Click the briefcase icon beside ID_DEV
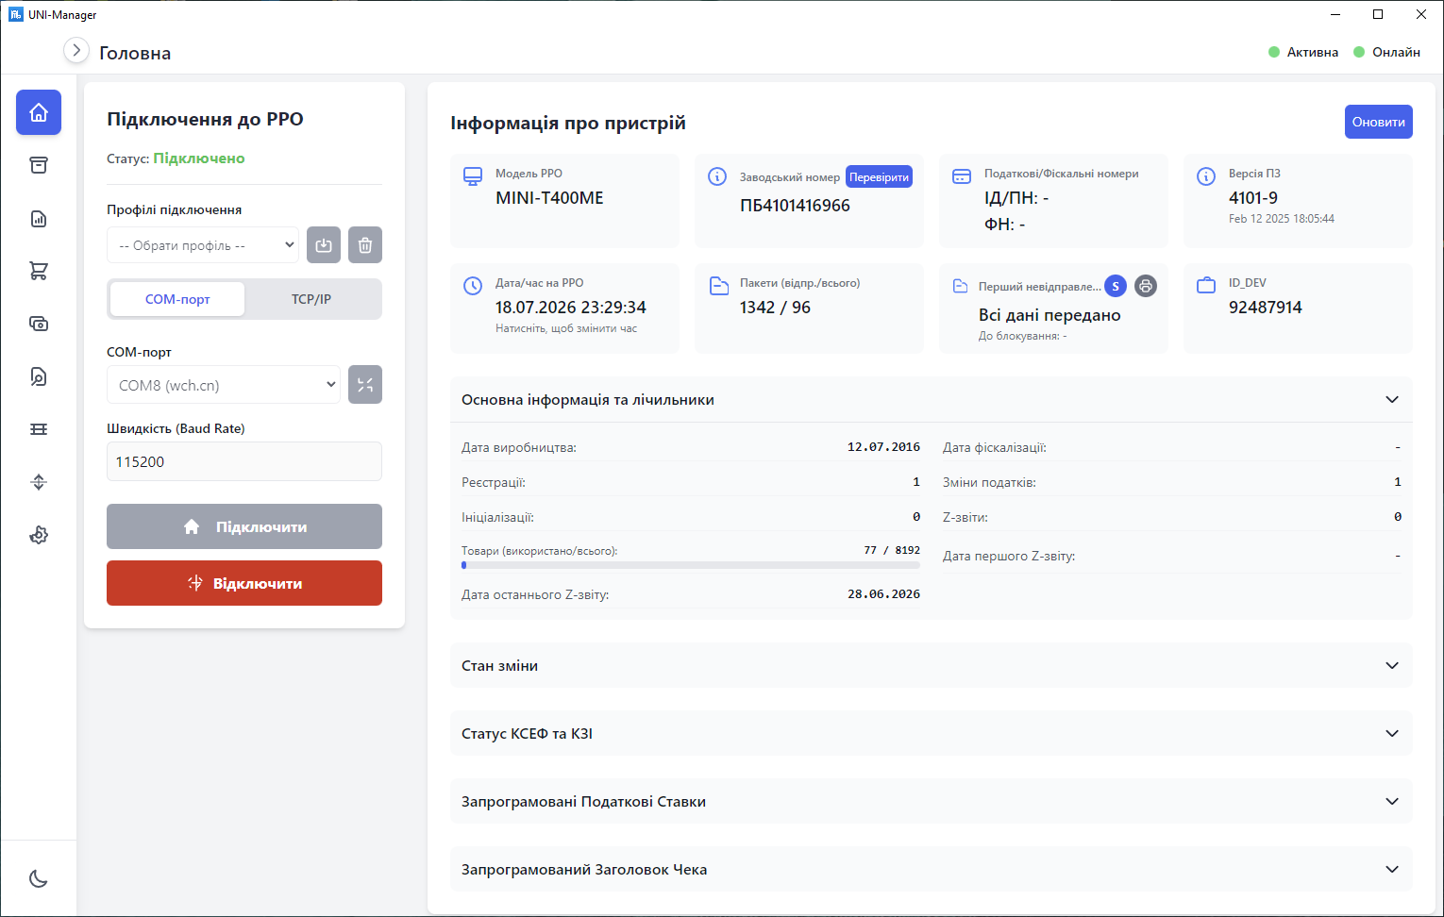 click(x=1206, y=285)
